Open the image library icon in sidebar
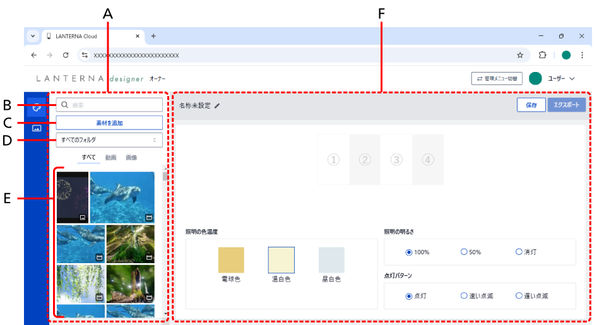The height and width of the screenshot is (325, 616). pos(37,128)
